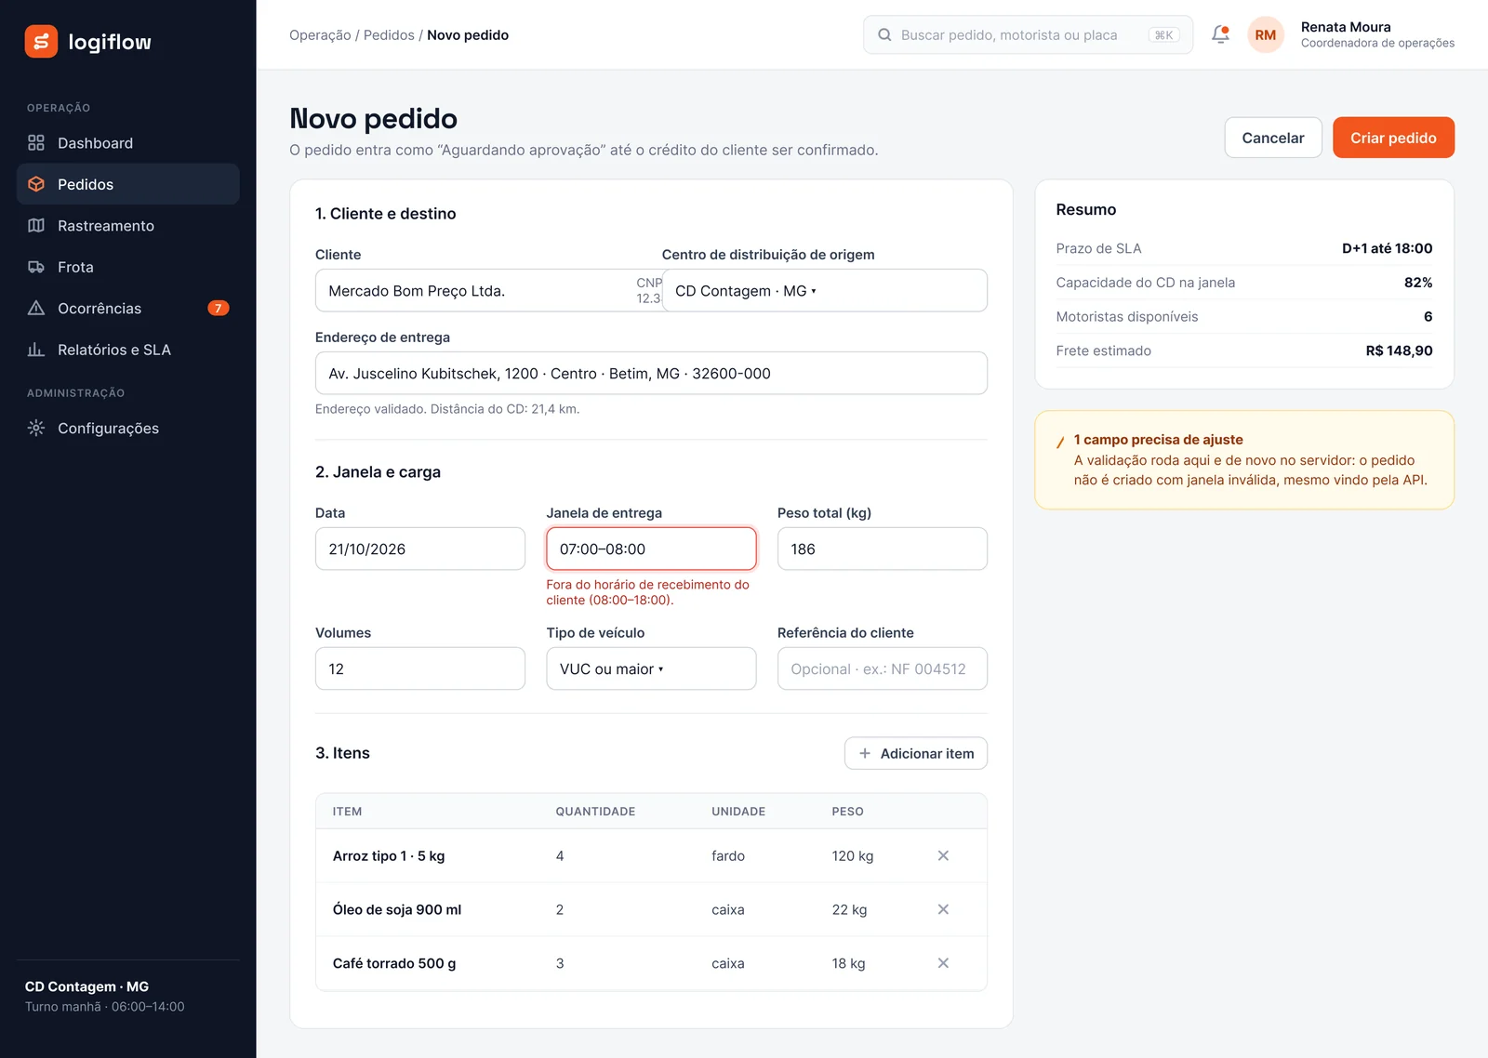Click the Pedidos box icon
This screenshot has height=1058, width=1488.
(36, 184)
